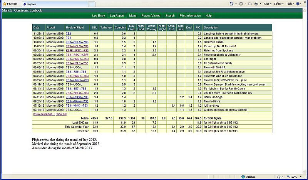The image size is (308, 180).
Task: Click the View All link
Action: pyautogui.click(x=61, y=114)
